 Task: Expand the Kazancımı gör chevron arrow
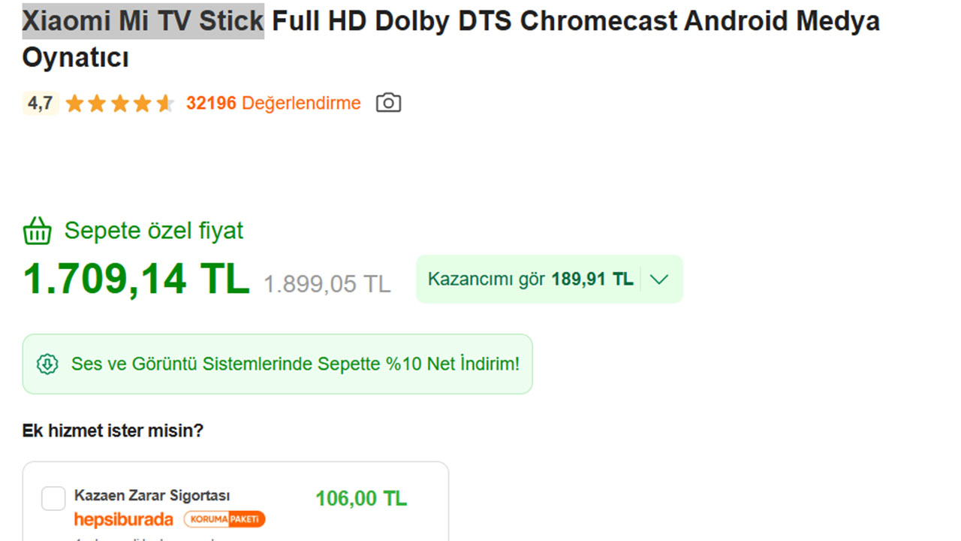658,280
